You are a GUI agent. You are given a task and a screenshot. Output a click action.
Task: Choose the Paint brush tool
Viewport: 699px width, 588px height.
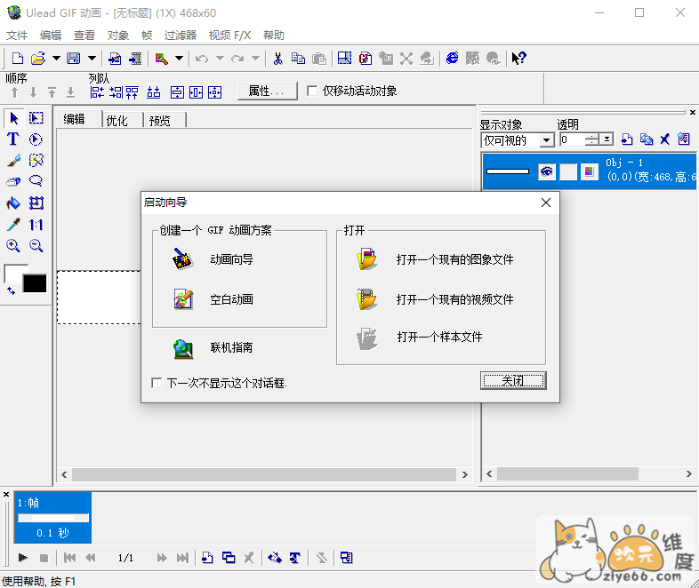(13, 160)
